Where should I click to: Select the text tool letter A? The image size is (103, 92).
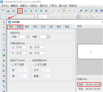coord(4,60)
